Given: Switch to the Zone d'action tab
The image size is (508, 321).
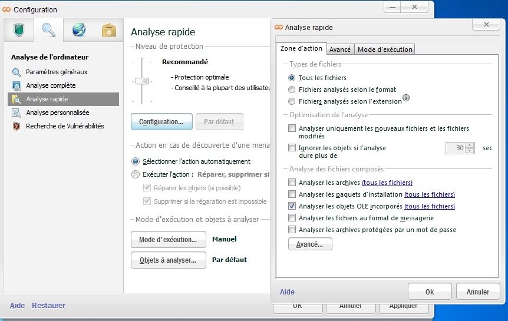Looking at the screenshot, I should click(301, 48).
